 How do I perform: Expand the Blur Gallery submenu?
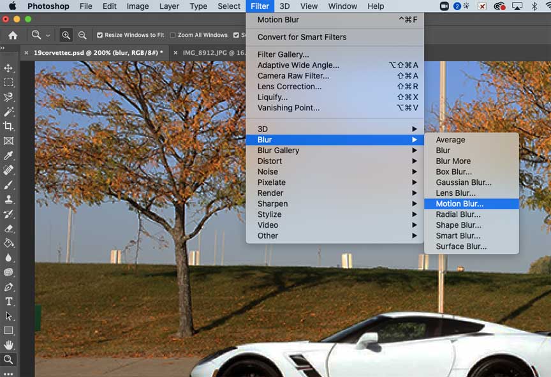[x=335, y=151]
